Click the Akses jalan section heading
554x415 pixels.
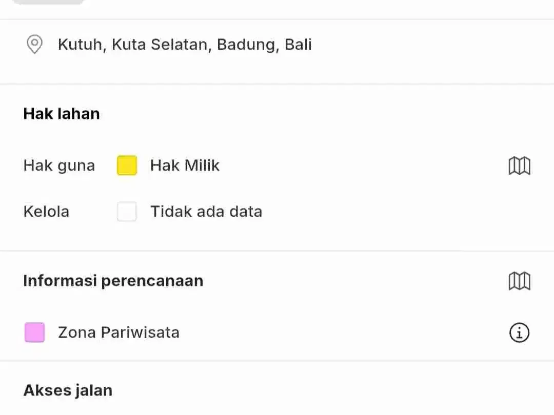point(68,390)
